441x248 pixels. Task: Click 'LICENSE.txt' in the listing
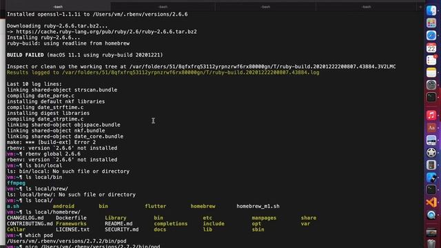pyautogui.click(x=72, y=229)
